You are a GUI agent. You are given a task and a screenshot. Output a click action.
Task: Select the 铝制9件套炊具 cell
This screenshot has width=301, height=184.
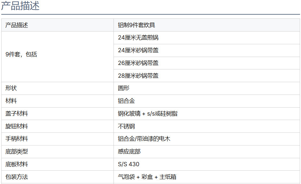coord(207,25)
